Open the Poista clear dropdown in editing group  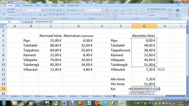(x=151, y=15)
